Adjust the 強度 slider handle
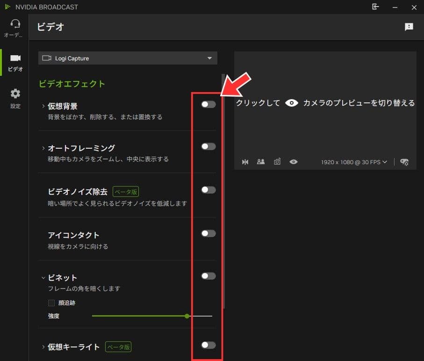This screenshot has width=424, height=361. 187,316
